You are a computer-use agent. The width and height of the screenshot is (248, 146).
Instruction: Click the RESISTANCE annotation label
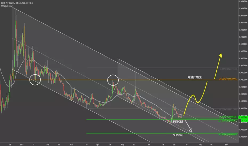tap(195, 77)
